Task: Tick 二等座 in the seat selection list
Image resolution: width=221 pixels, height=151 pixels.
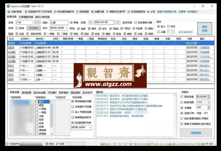Action: point(37,109)
